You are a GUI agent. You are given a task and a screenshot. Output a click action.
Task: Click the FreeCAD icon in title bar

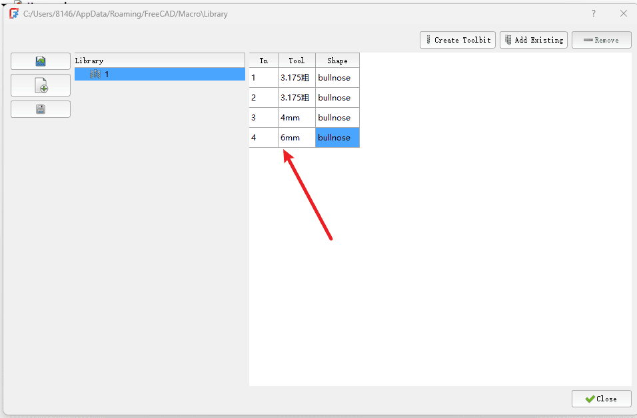tap(13, 13)
